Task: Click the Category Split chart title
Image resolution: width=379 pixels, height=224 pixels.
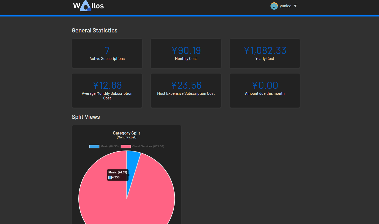Action: tap(127, 133)
